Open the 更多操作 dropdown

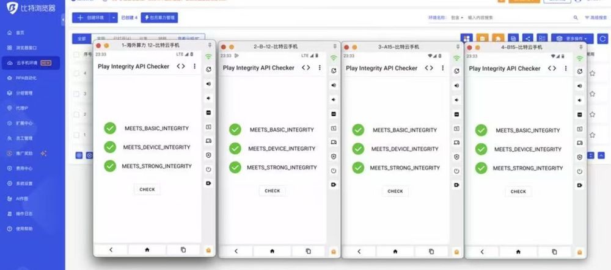(572, 38)
